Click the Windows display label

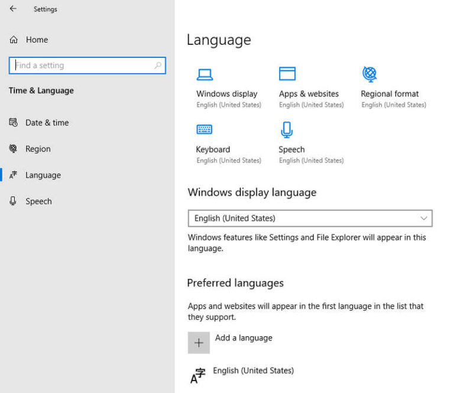(227, 94)
